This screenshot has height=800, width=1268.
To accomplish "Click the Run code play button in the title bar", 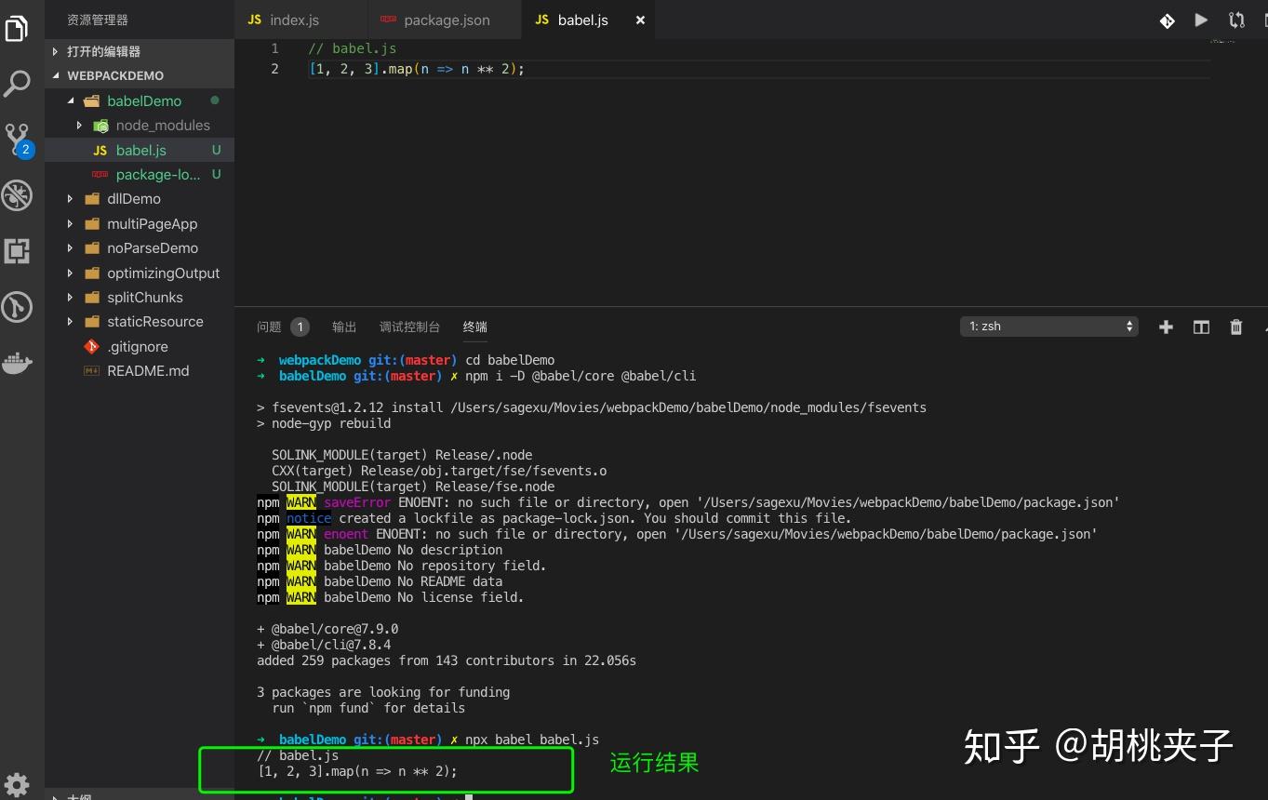I will [1200, 20].
